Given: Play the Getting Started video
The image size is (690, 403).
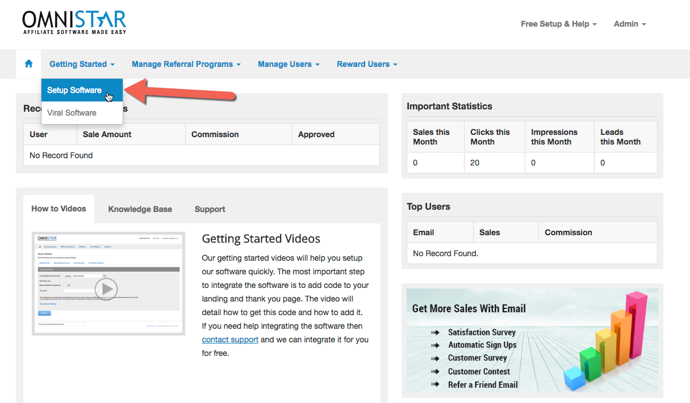Looking at the screenshot, I should [106, 289].
